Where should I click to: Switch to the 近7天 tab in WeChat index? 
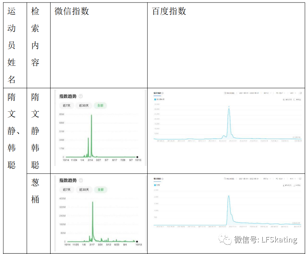click(66, 105)
